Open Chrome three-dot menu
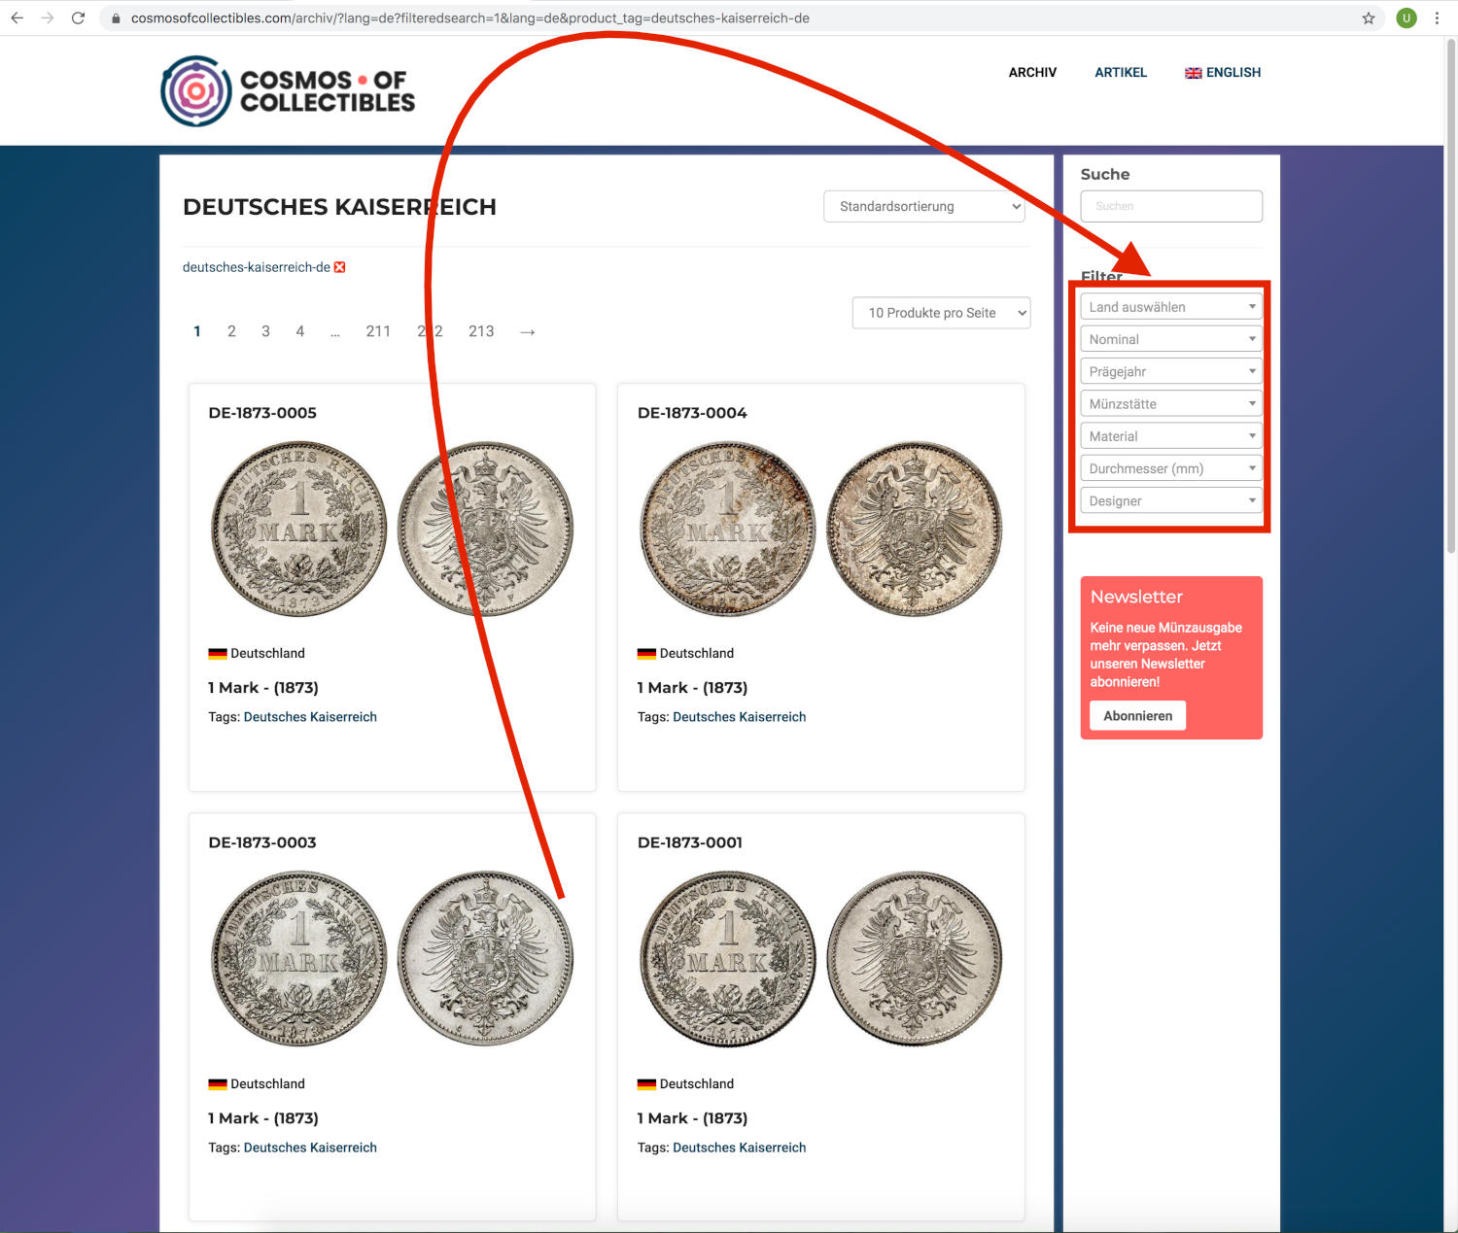The height and width of the screenshot is (1233, 1458). (1437, 17)
